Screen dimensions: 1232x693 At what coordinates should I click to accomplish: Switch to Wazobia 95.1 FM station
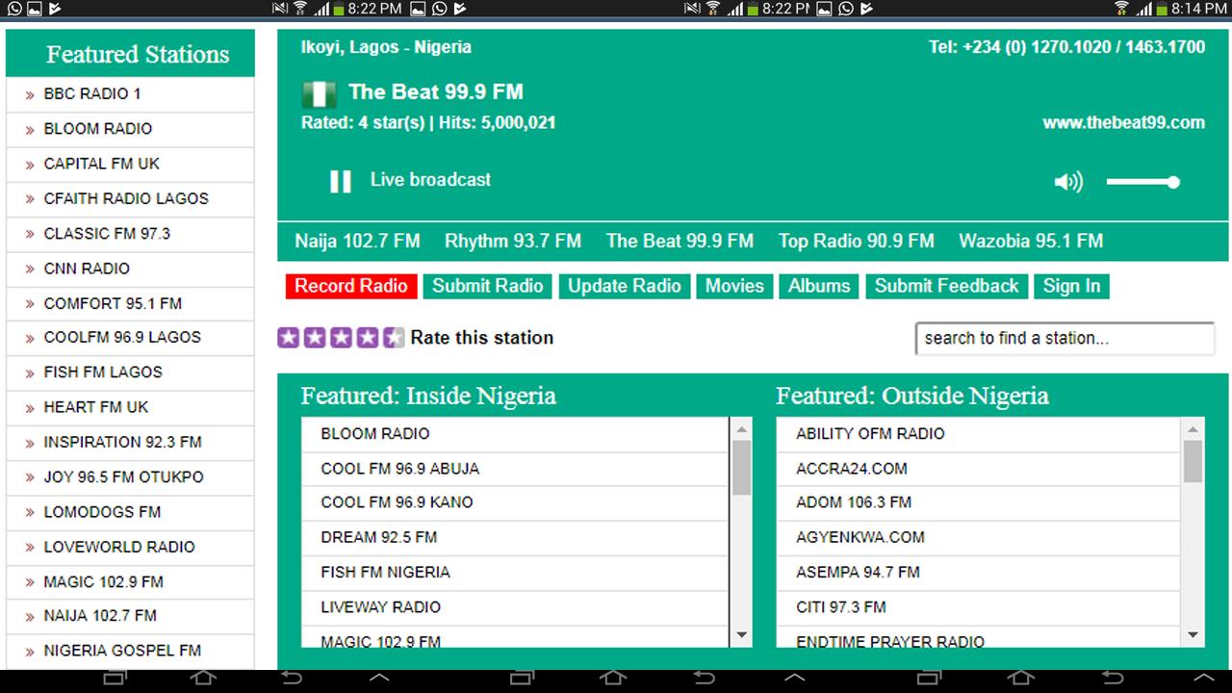pyautogui.click(x=1031, y=241)
